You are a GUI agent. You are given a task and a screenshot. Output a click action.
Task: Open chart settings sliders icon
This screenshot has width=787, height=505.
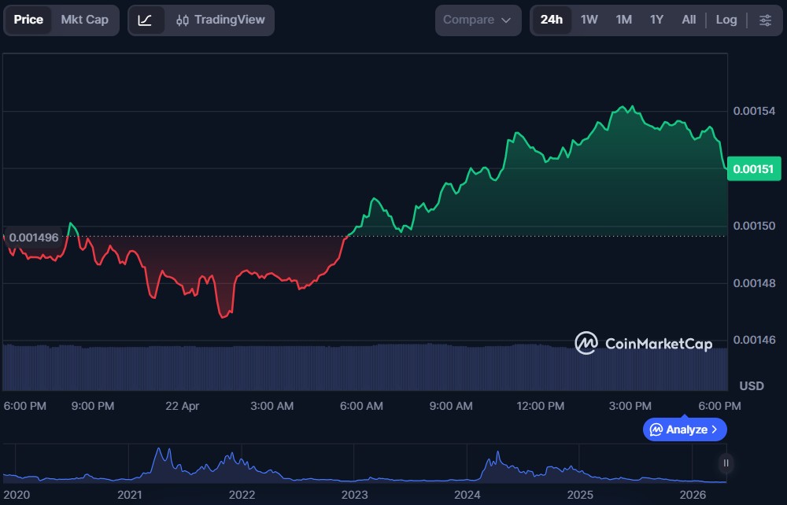pos(765,20)
